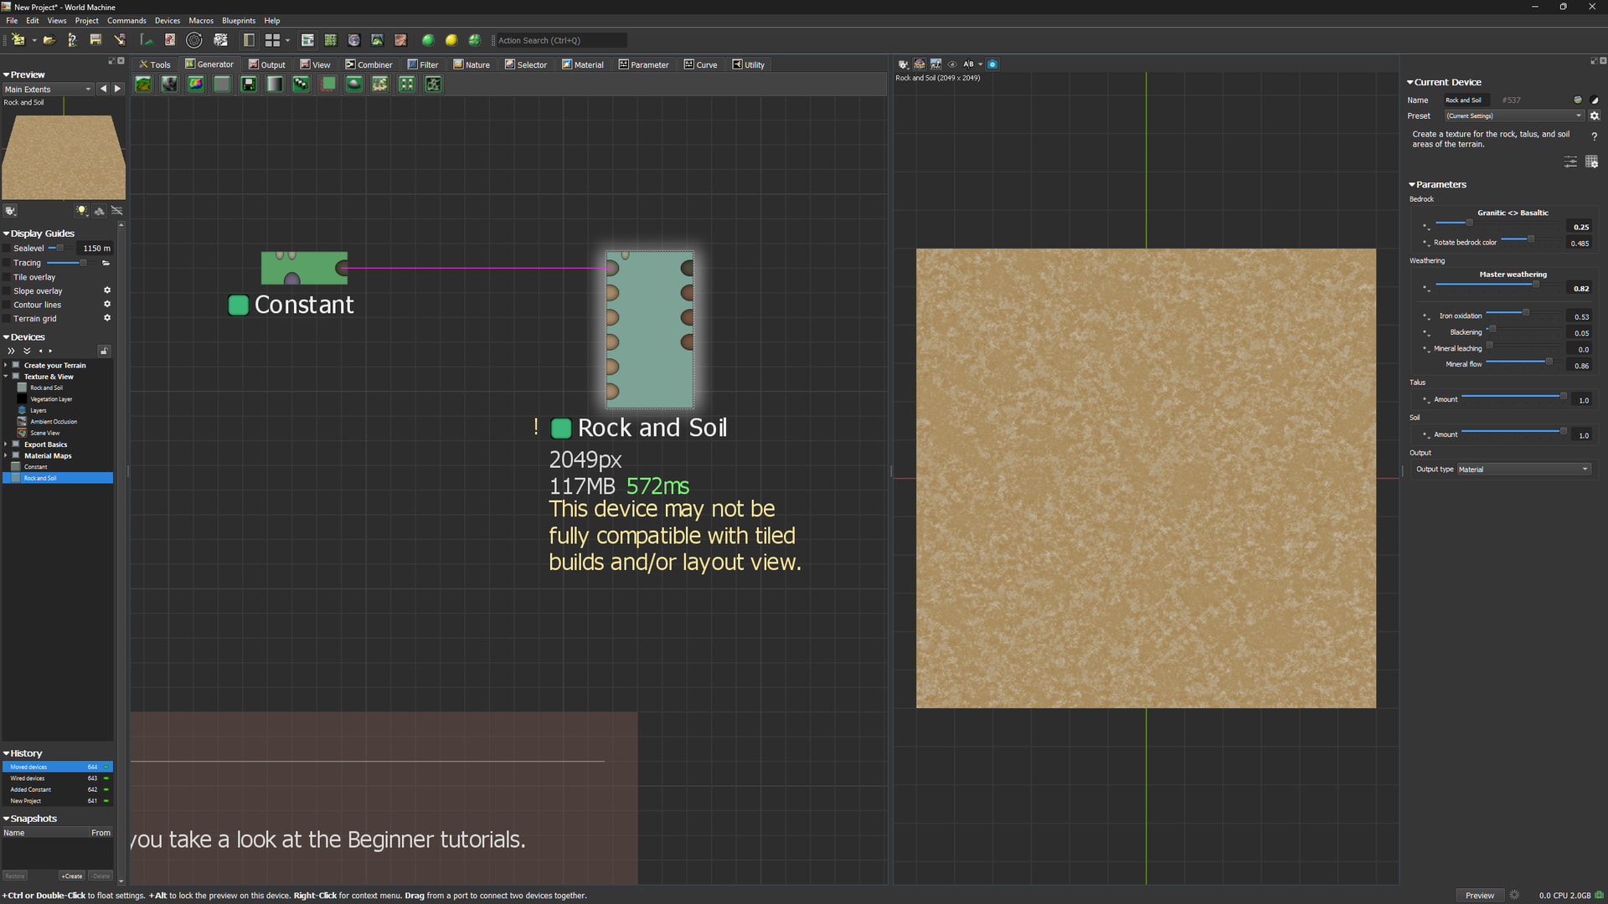This screenshot has height=904, width=1608.
Task: Click the Devices panel lock icon
Action: tap(104, 351)
